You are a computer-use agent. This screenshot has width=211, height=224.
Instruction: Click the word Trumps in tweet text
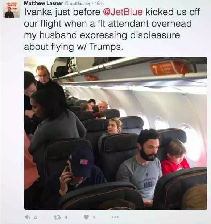(x=106, y=47)
